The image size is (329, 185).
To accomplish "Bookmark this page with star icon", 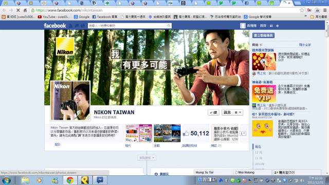I will 302,10.
